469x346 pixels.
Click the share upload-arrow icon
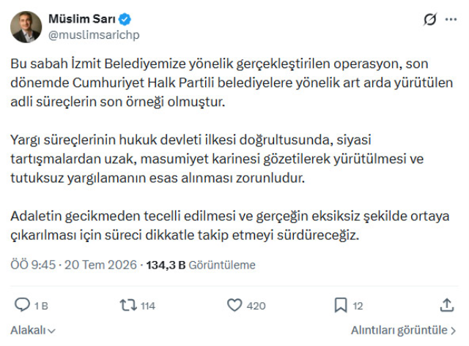point(447,305)
